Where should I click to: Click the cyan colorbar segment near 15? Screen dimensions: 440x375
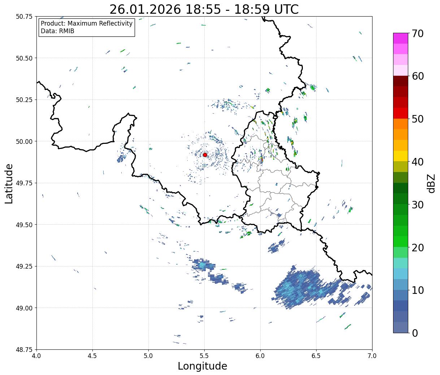[401, 274]
